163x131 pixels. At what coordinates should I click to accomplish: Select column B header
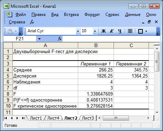(96, 45)
